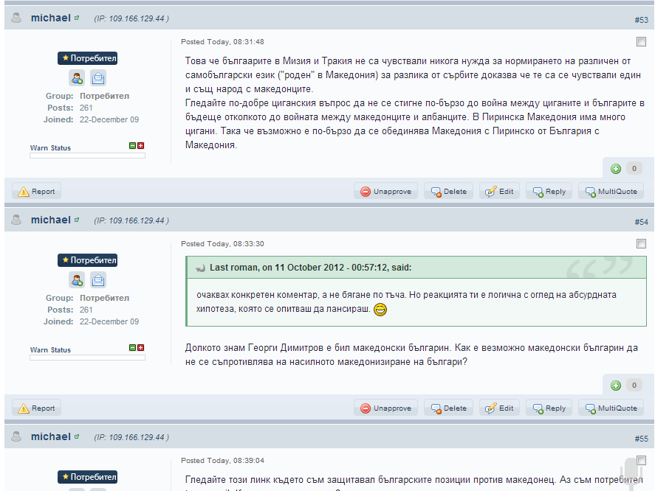Tick the moderation checkbox for post #55
This screenshot has width=655, height=491.
point(641,461)
